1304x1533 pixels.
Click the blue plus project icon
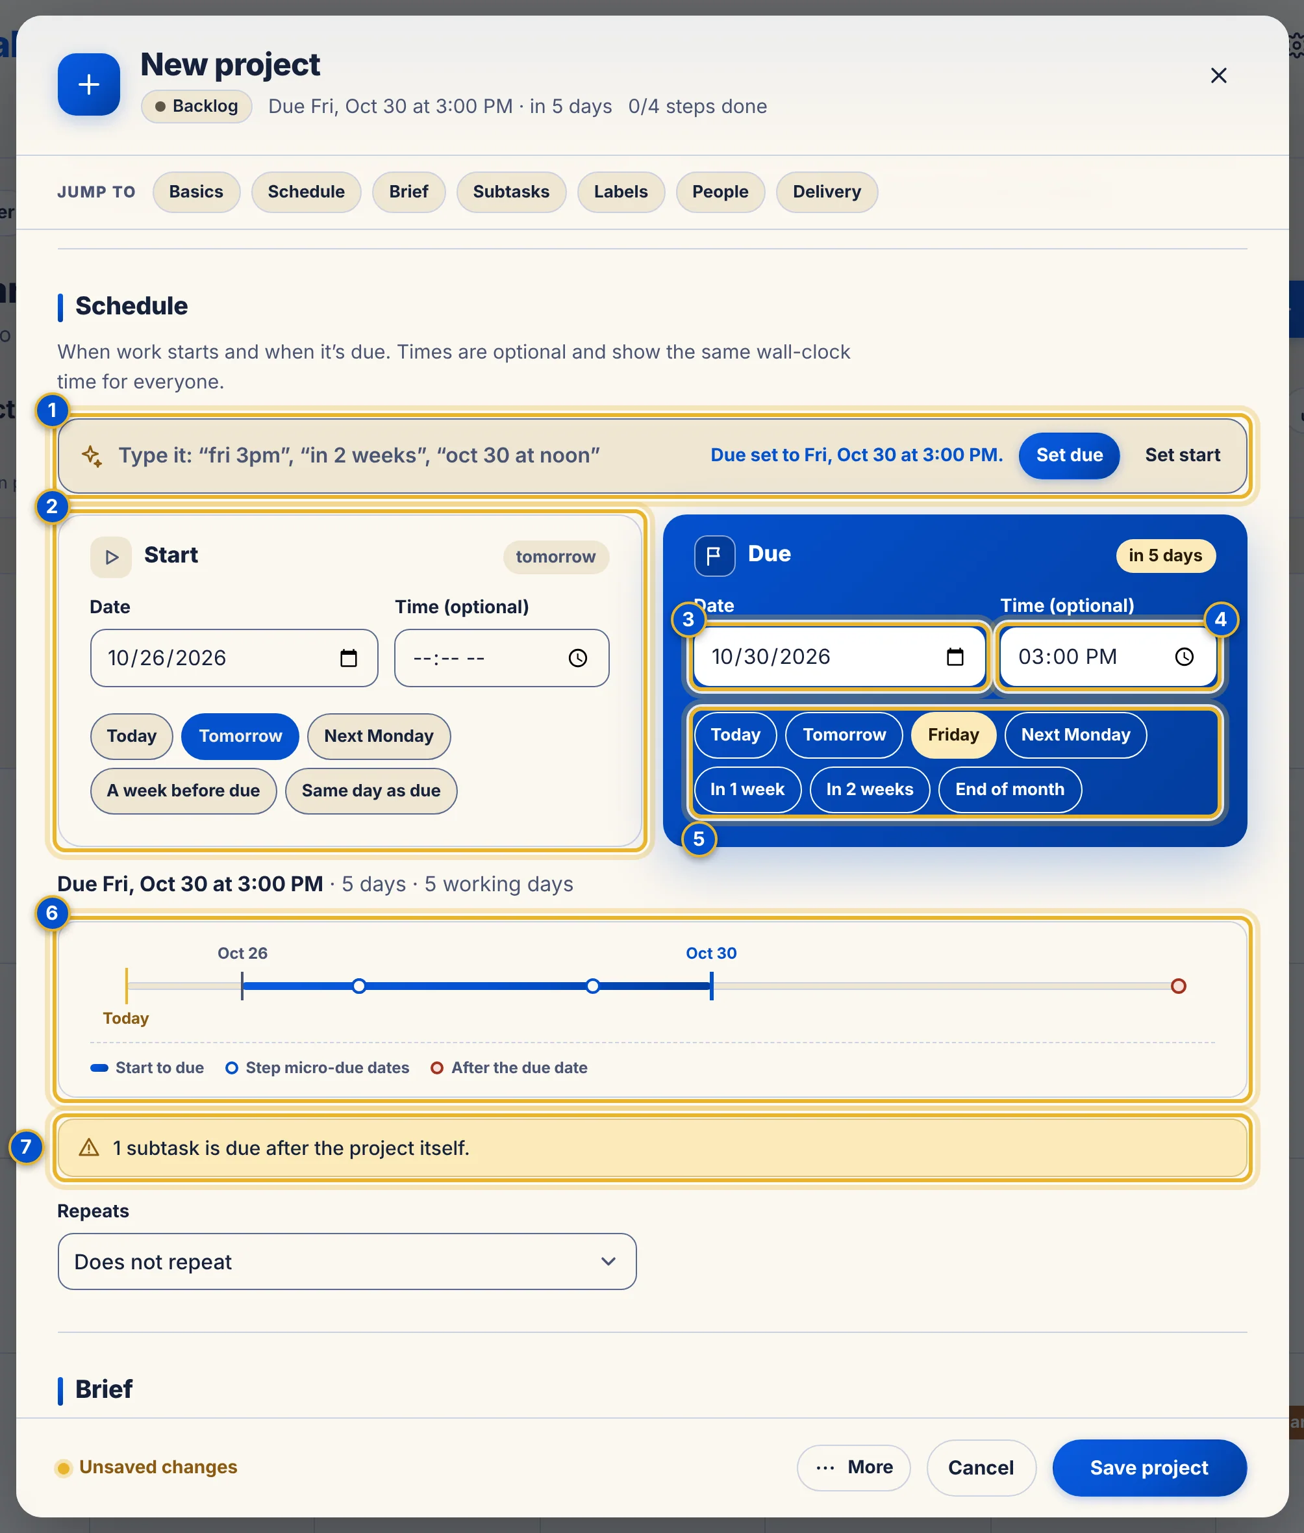pos(89,84)
